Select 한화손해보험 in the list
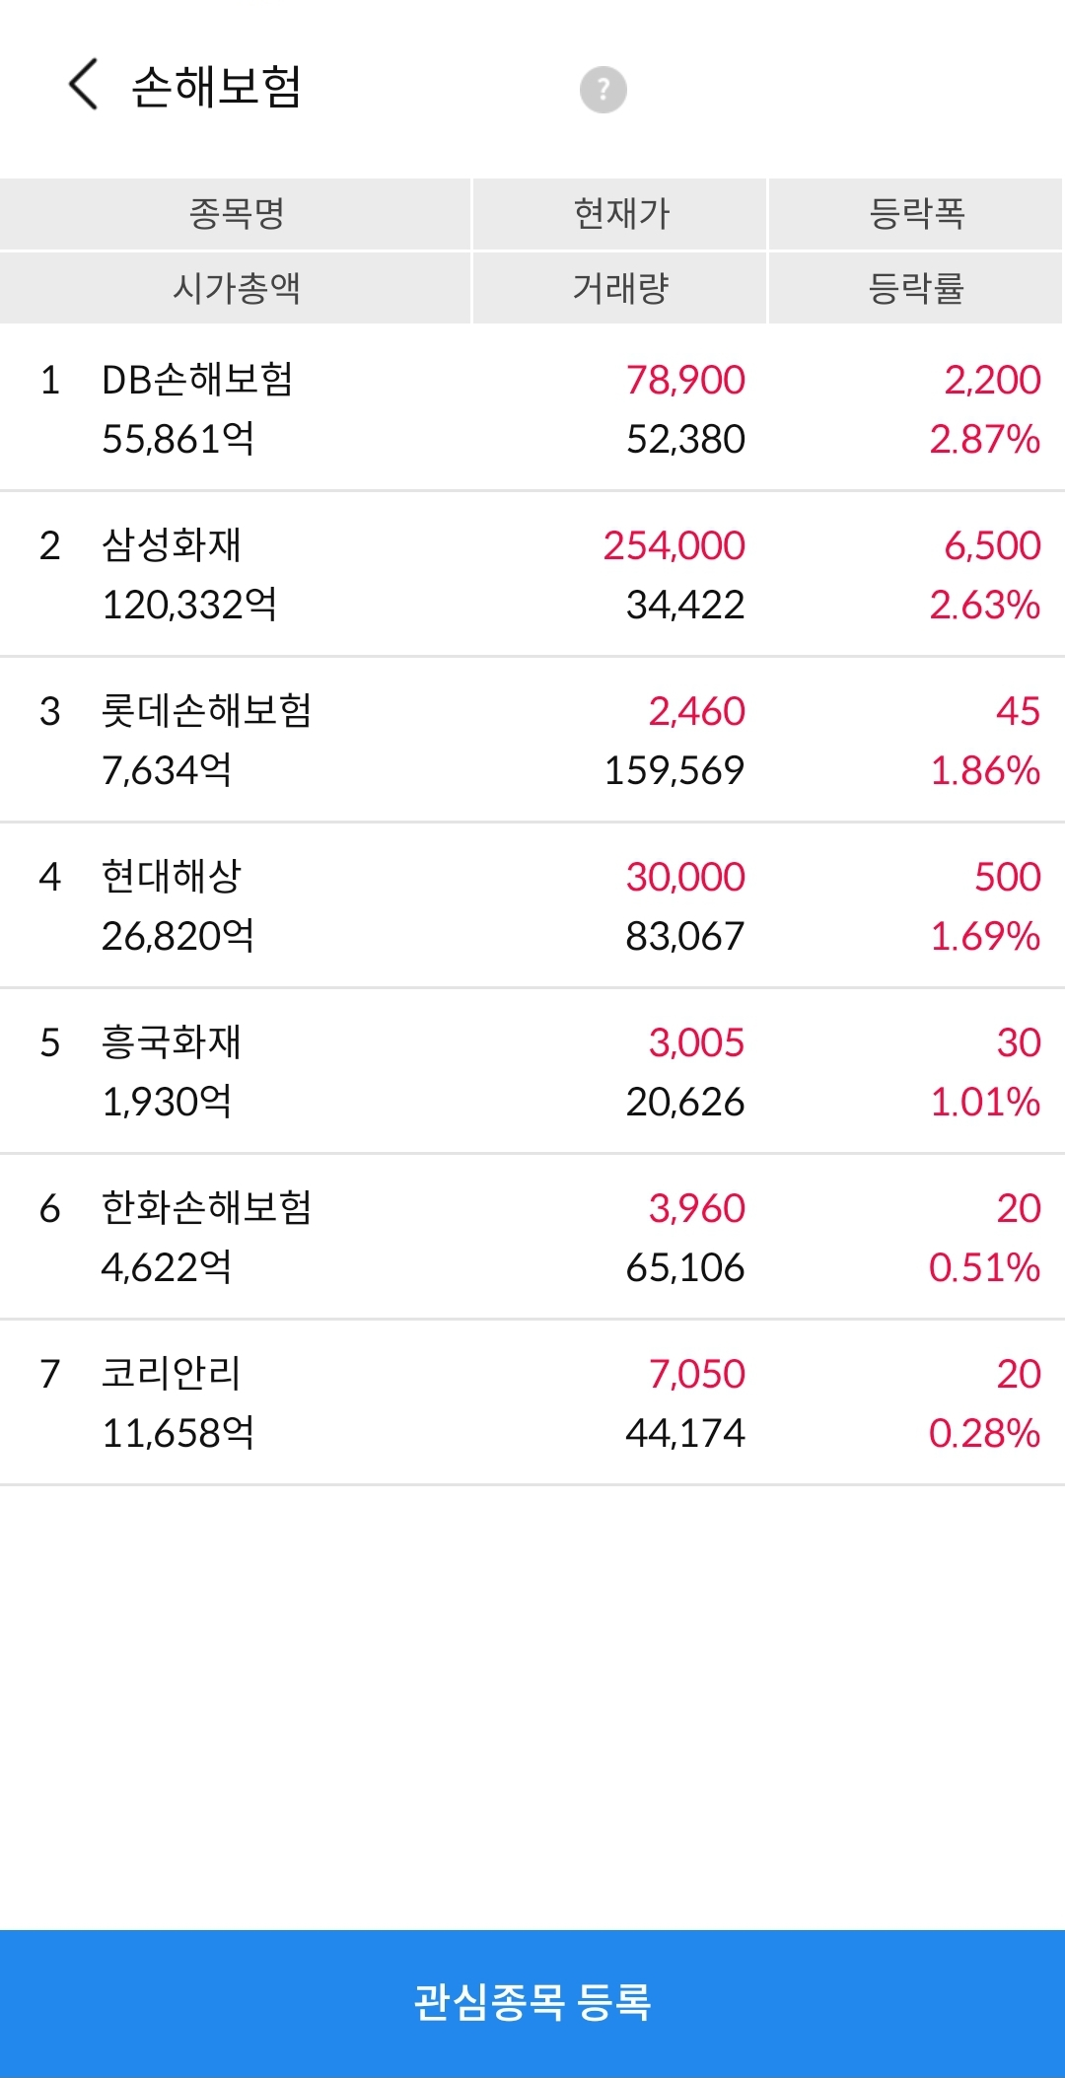Image resolution: width=1065 pixels, height=2078 pixels. pos(532,1237)
